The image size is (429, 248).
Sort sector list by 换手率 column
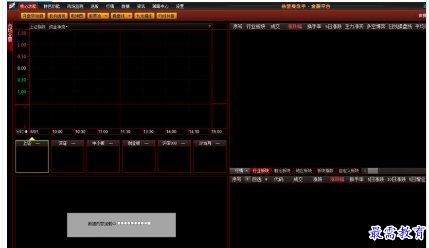point(314,27)
